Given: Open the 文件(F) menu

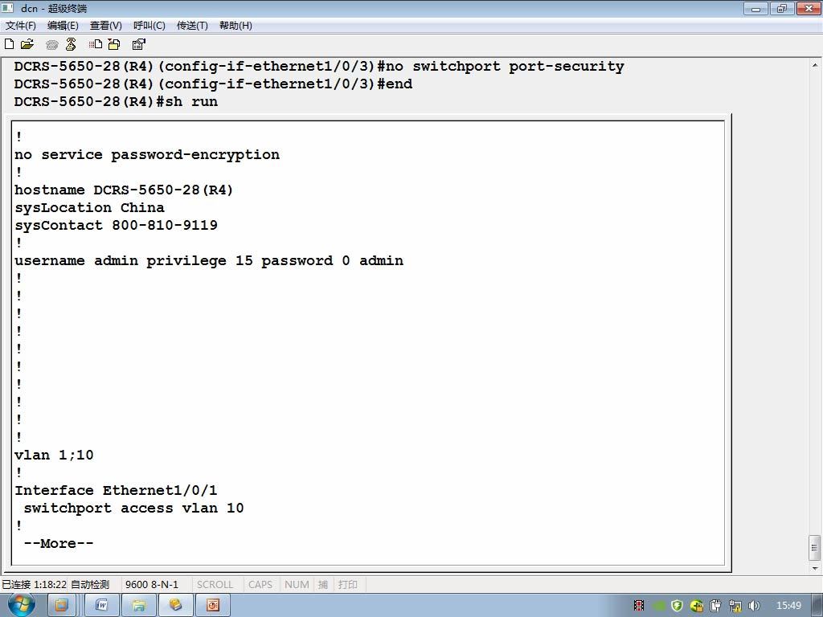Looking at the screenshot, I should tap(21, 25).
